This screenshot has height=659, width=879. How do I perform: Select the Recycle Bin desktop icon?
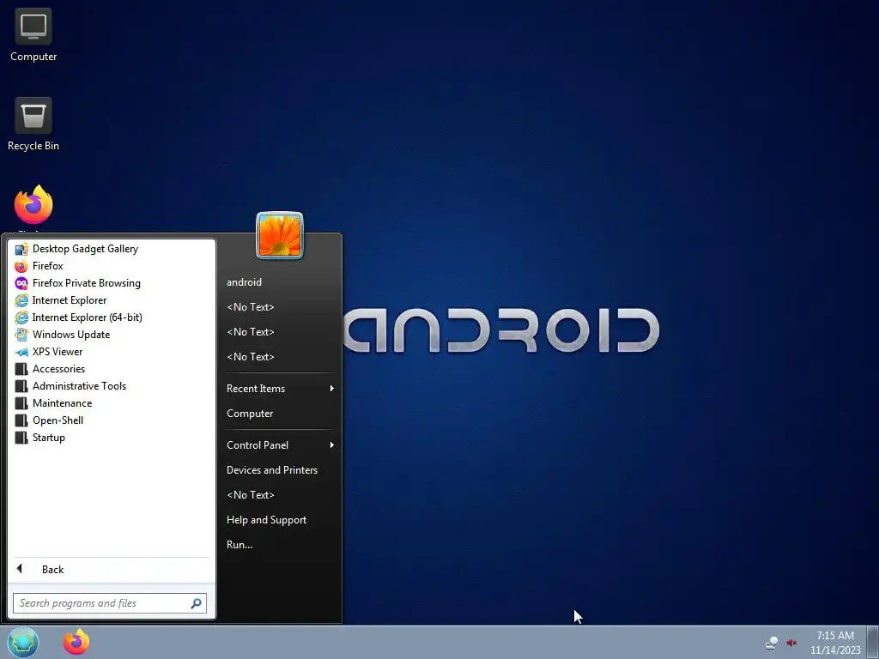click(33, 124)
